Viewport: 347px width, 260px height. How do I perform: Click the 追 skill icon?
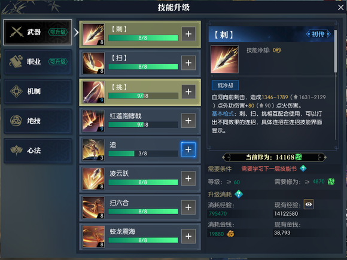tap(93, 149)
